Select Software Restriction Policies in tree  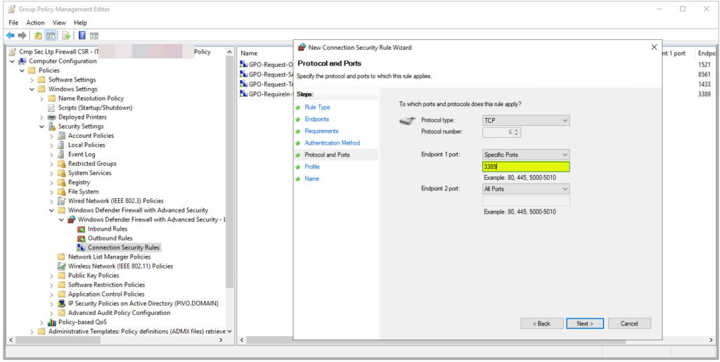pos(107,285)
